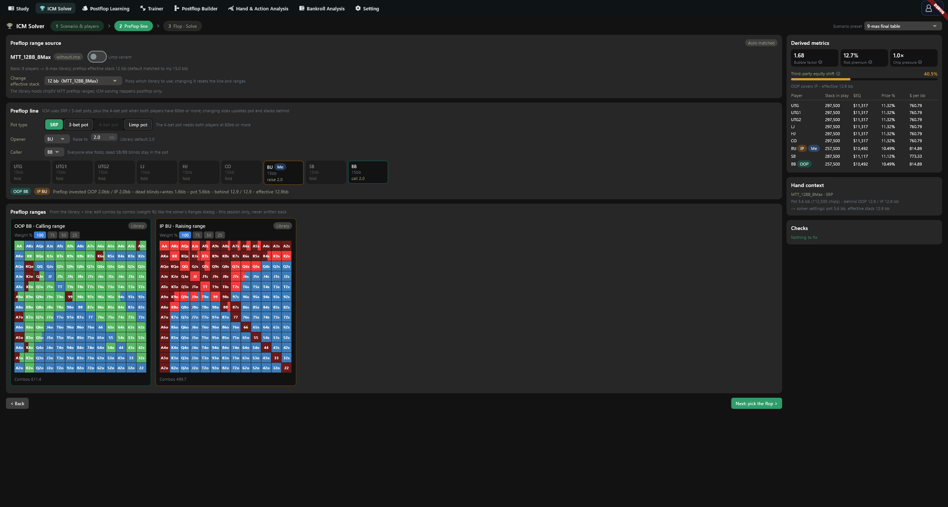The image size is (948, 507).
Task: Go to step 1 Scenario & players
Action: 77,26
